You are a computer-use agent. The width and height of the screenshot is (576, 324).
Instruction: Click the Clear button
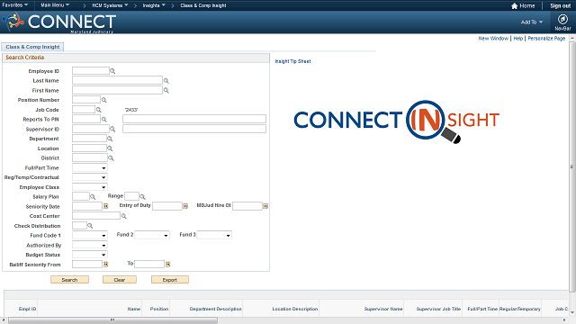[x=120, y=280]
